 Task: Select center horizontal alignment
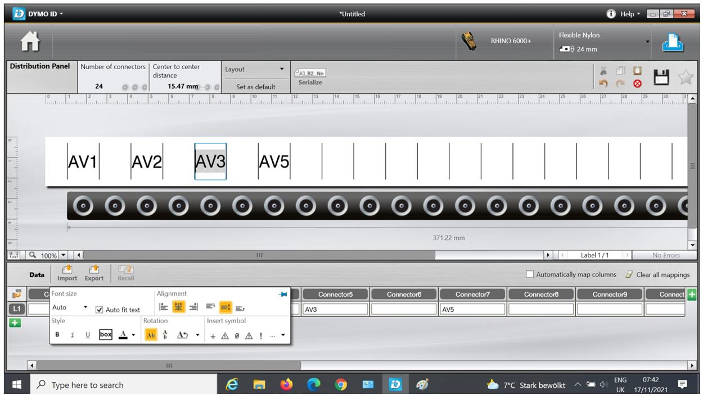tap(179, 307)
